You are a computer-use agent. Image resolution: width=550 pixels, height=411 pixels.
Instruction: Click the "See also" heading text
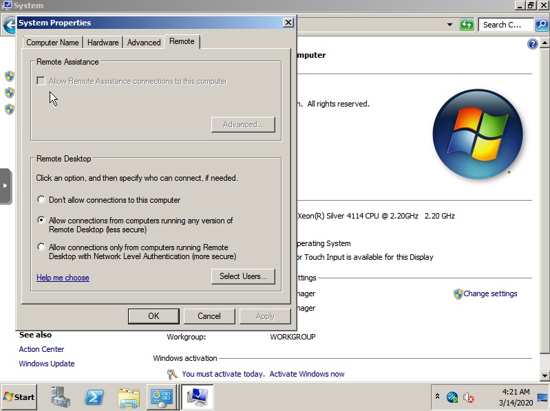[x=35, y=335]
